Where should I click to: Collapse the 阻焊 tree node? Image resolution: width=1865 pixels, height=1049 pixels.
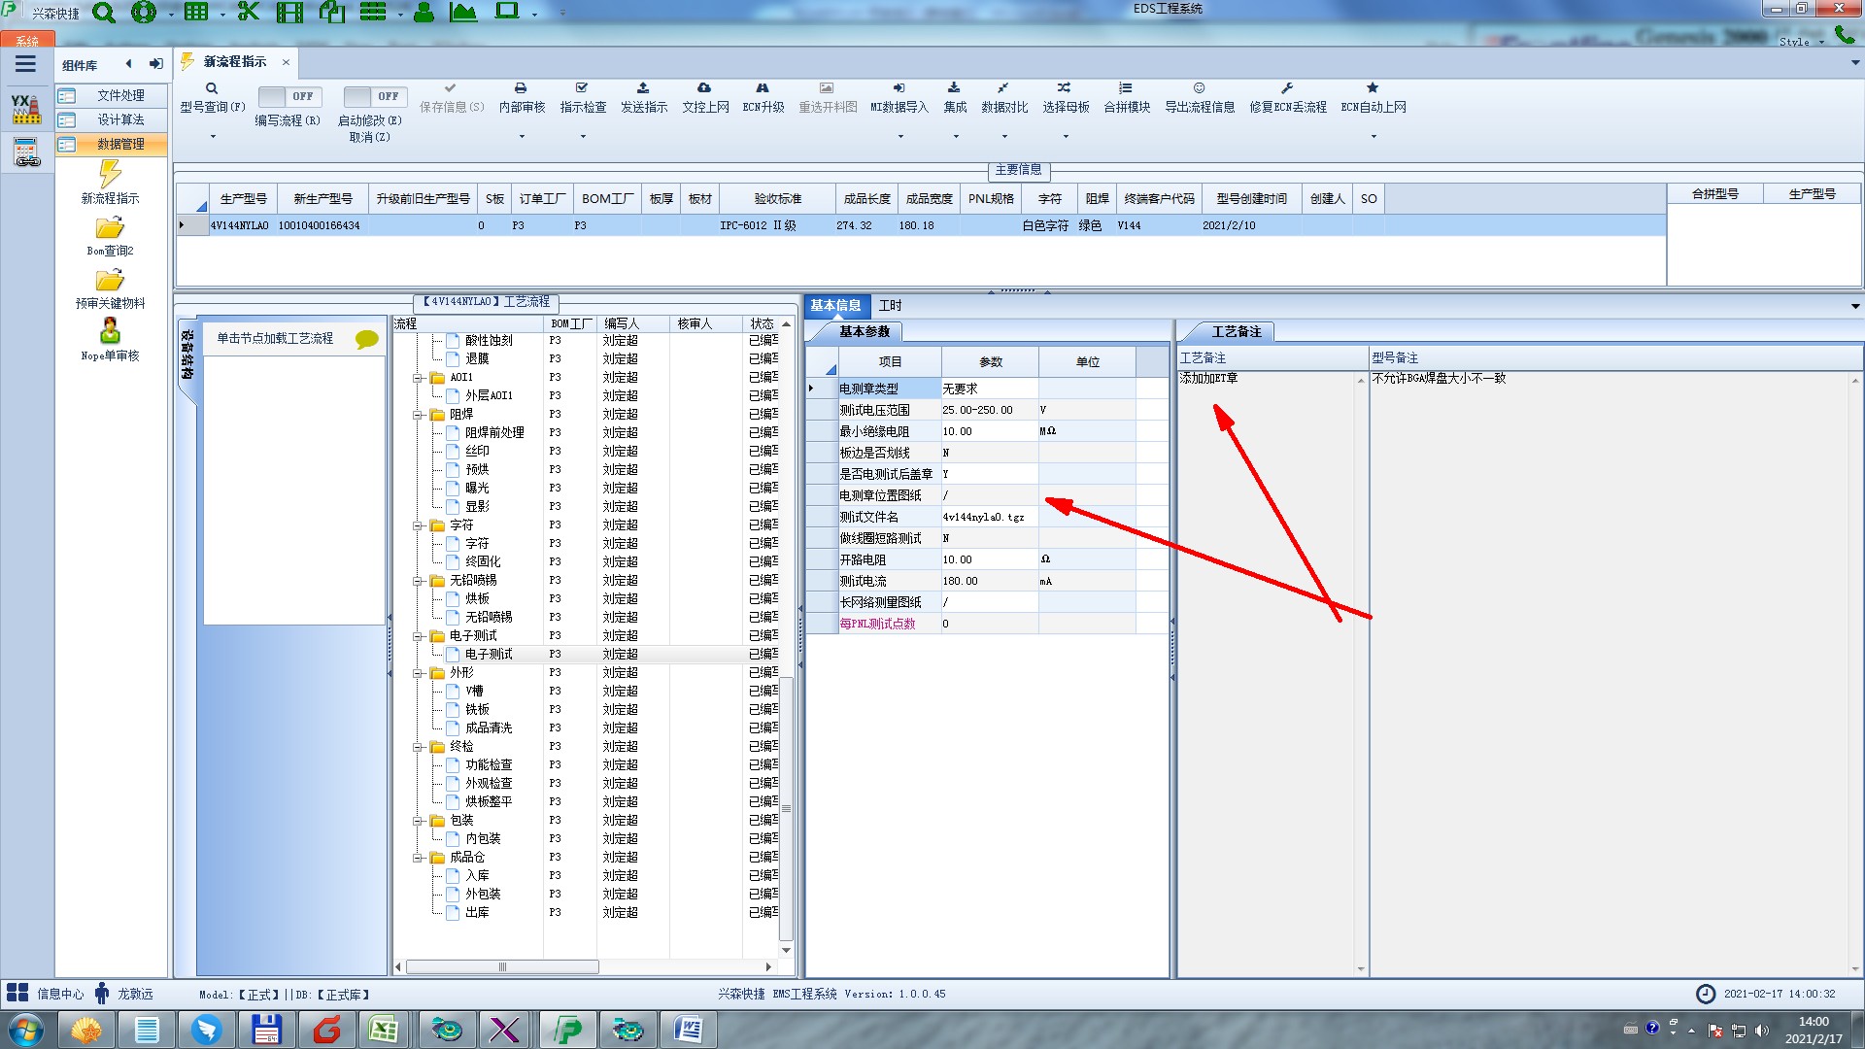418,415
